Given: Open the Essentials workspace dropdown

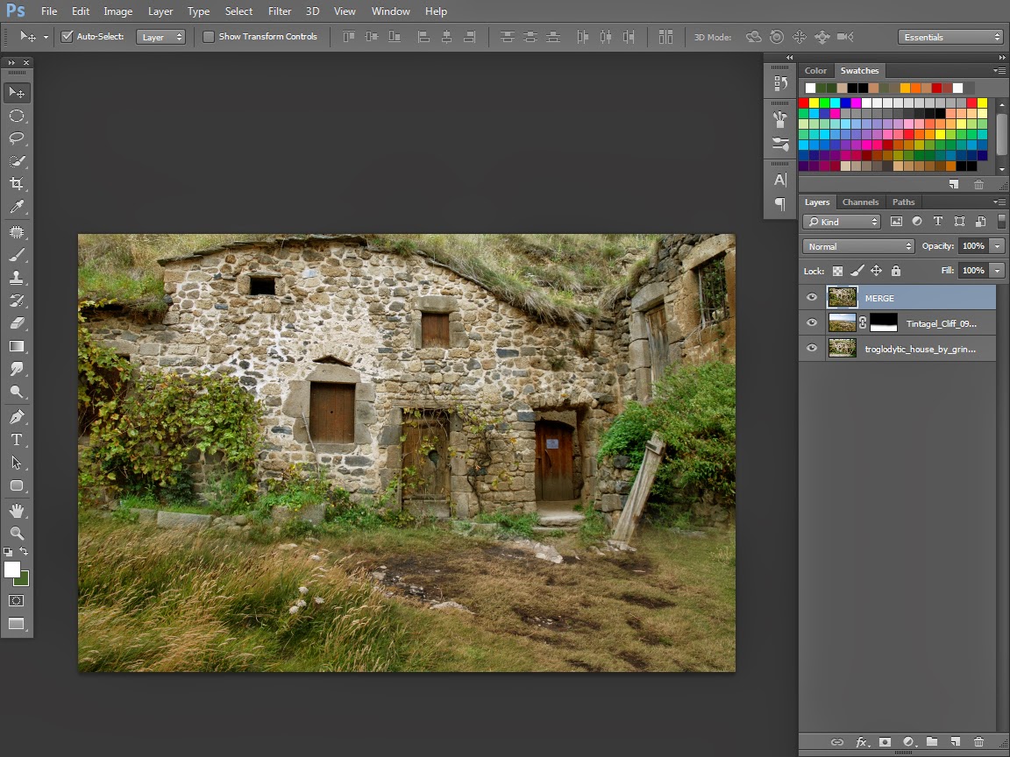Looking at the screenshot, I should (x=950, y=37).
